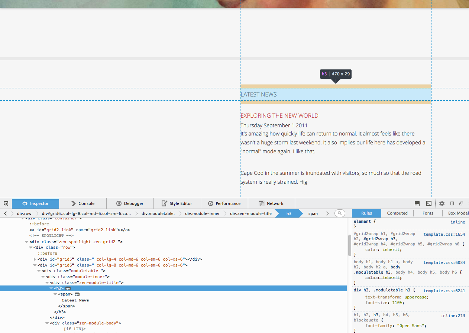The image size is (469, 333).
Task: Click the Exploring the New World article link
Action: pos(279,116)
